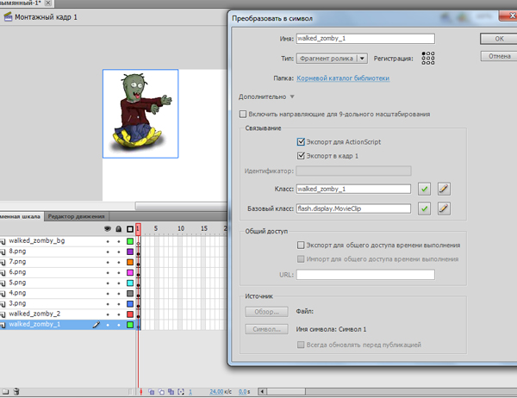Click orange outline swatch of 7.png layer
517x398 pixels.
point(130,263)
